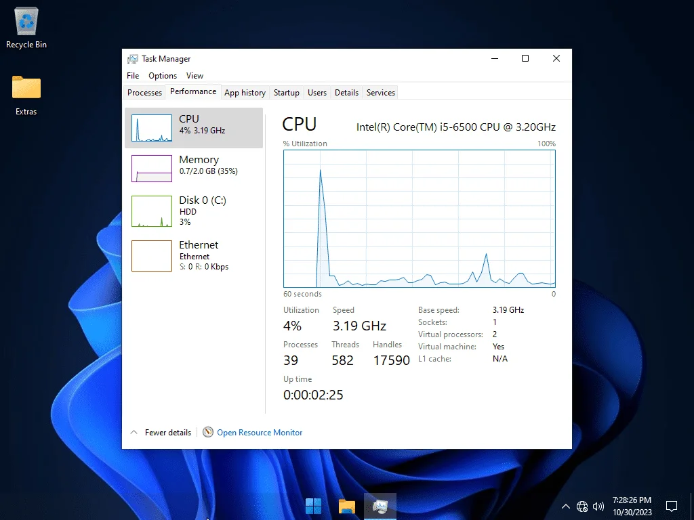The width and height of the screenshot is (694, 520).
Task: Maximize the Task Manager window
Action: (525, 58)
